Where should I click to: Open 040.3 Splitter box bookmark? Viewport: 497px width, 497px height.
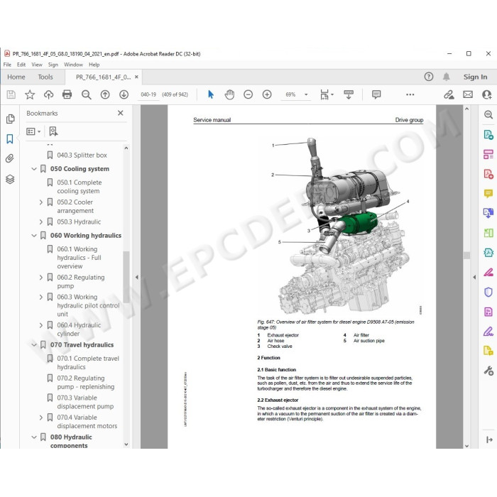[x=82, y=155]
